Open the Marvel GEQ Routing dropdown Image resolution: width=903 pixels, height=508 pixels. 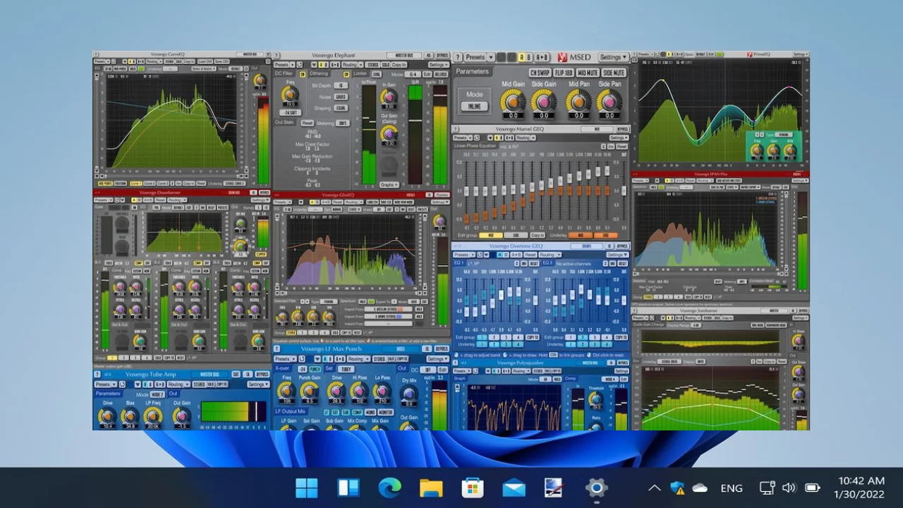526,138
